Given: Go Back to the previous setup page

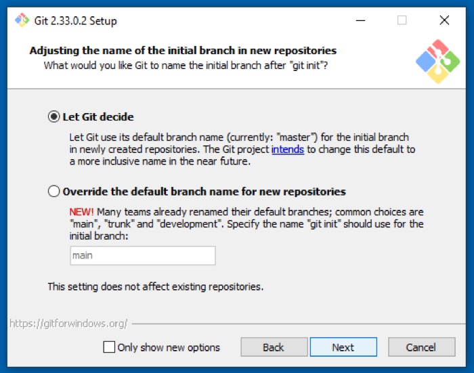Looking at the screenshot, I should point(274,347).
